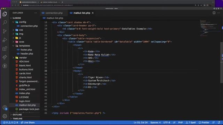Open cards.html in the file tree
This screenshot has height=125, width=223.
tap(25, 74)
